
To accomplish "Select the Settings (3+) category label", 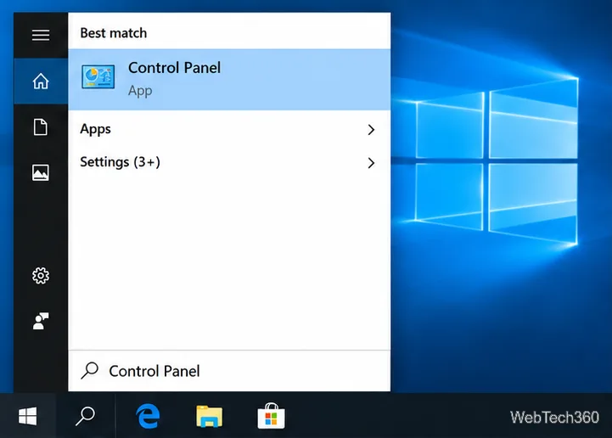I will pos(121,162).
